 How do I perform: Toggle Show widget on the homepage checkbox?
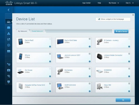point(99,19)
